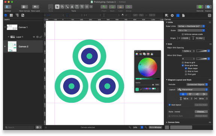Uncheck Show major checkbox
The image size is (216, 136).
coord(186,68)
